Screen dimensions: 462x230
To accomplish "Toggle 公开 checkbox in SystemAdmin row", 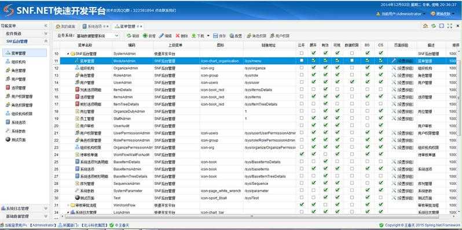I will point(301,53).
